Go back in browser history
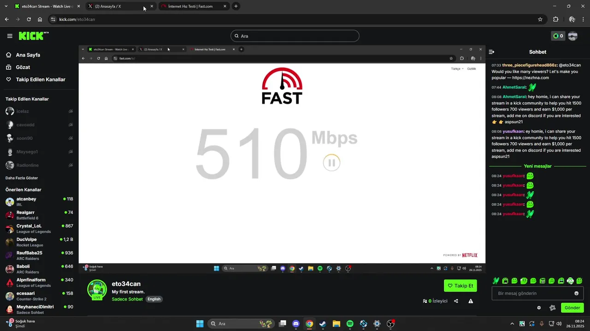The width and height of the screenshot is (590, 331). tap(6, 19)
